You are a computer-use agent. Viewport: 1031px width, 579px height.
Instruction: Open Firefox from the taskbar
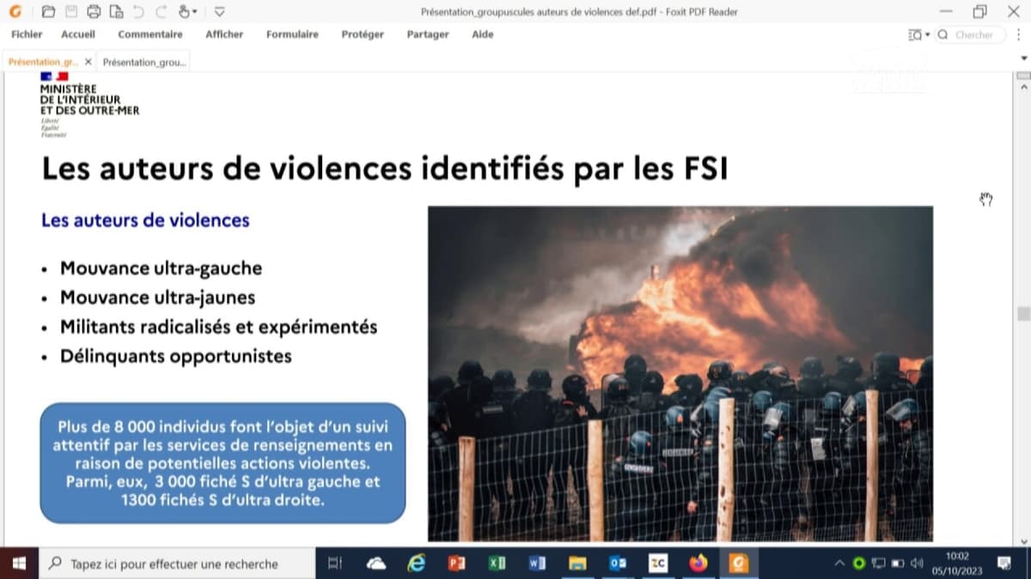point(699,564)
